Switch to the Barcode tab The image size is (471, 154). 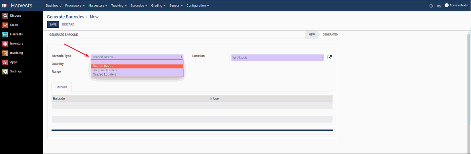pyautogui.click(x=61, y=87)
